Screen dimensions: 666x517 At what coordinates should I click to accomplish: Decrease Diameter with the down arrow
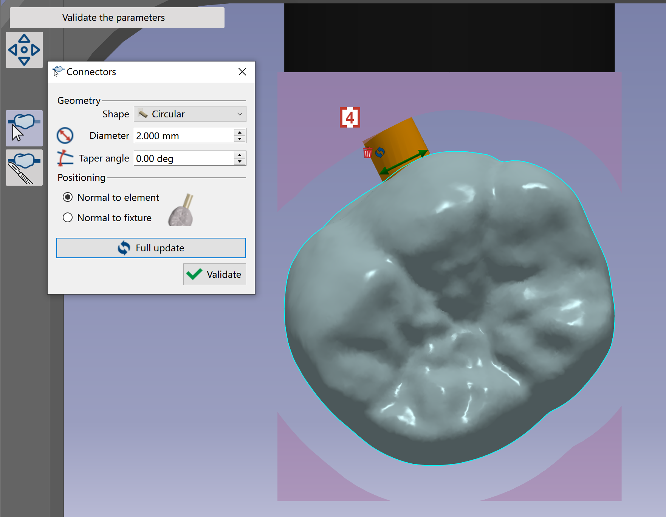(x=240, y=139)
